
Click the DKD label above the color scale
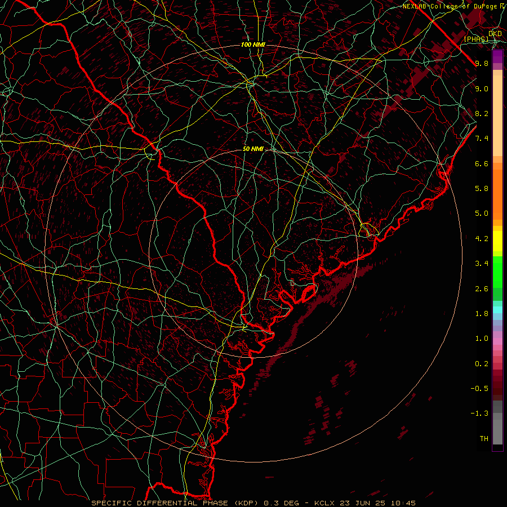[x=495, y=34]
